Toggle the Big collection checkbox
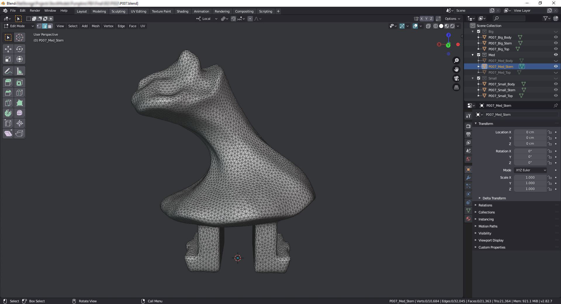Image resolution: width=561 pixels, height=304 pixels. click(479, 32)
